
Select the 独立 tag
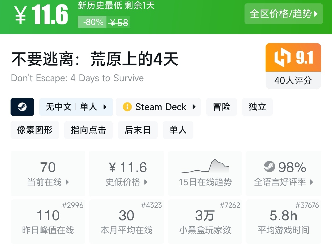(257, 107)
